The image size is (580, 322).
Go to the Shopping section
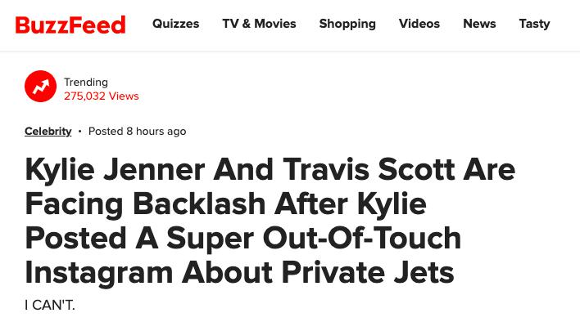tap(347, 24)
